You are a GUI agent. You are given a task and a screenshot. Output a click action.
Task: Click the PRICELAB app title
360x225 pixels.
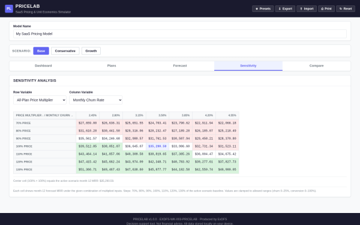pyautogui.click(x=28, y=6)
